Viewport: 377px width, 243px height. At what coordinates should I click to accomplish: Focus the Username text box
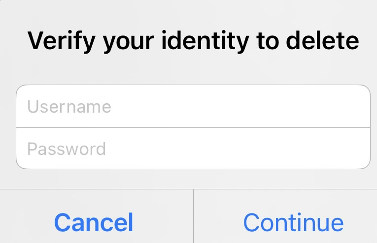[x=193, y=107]
